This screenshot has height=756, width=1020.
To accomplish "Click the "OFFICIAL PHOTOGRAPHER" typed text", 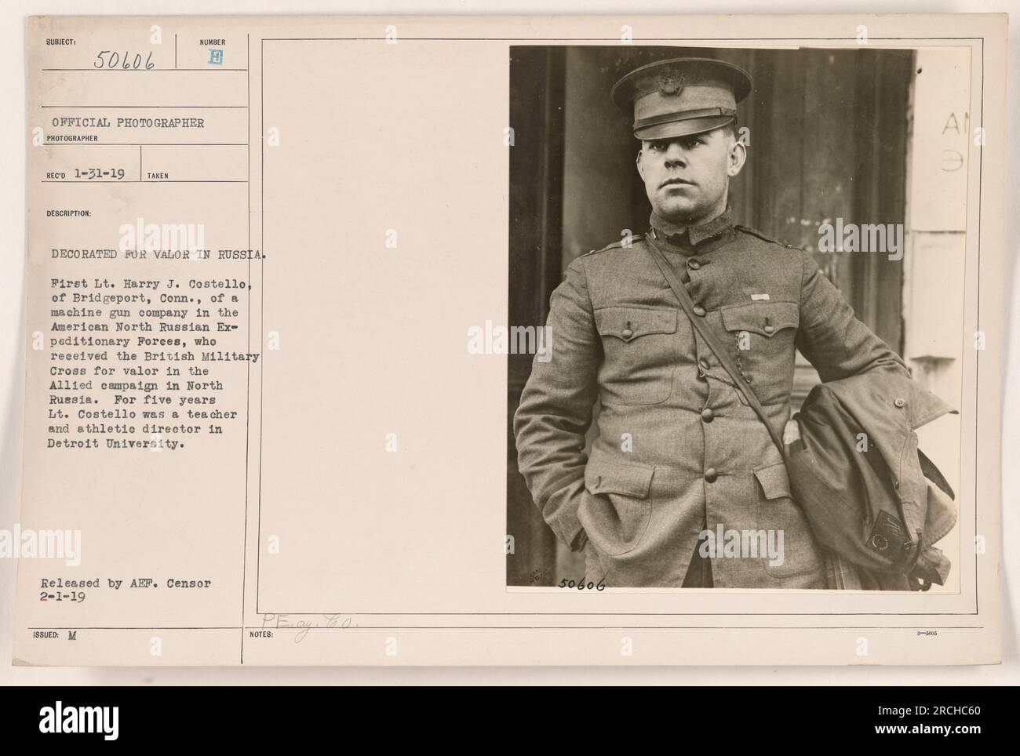I will pos(128,123).
